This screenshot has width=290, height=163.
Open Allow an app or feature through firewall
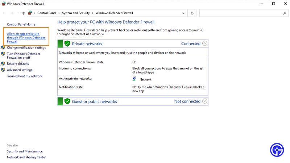26,38
